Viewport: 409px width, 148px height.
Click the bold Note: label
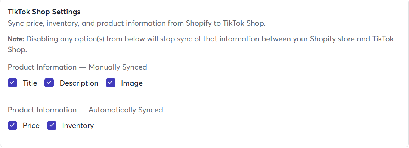16,39
